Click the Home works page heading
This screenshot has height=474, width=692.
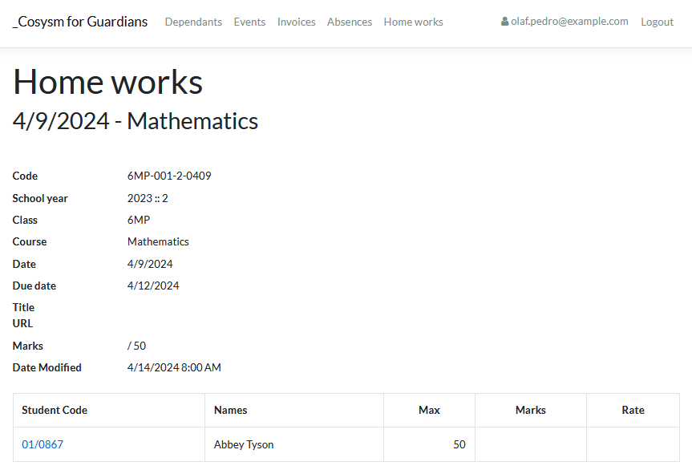pyautogui.click(x=107, y=82)
